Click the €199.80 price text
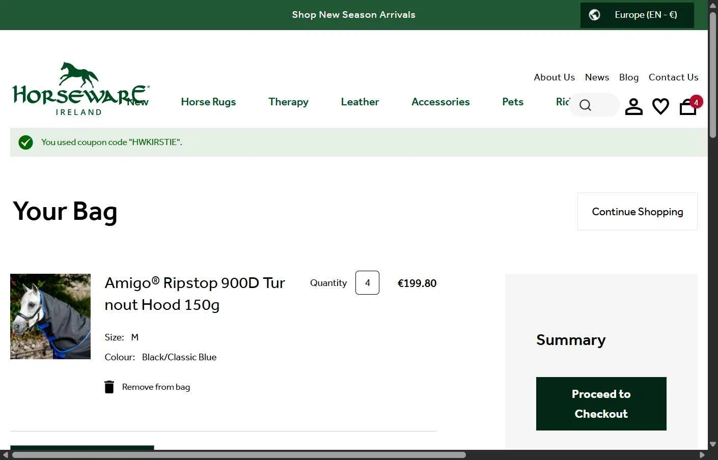The height and width of the screenshot is (460, 718). [417, 283]
